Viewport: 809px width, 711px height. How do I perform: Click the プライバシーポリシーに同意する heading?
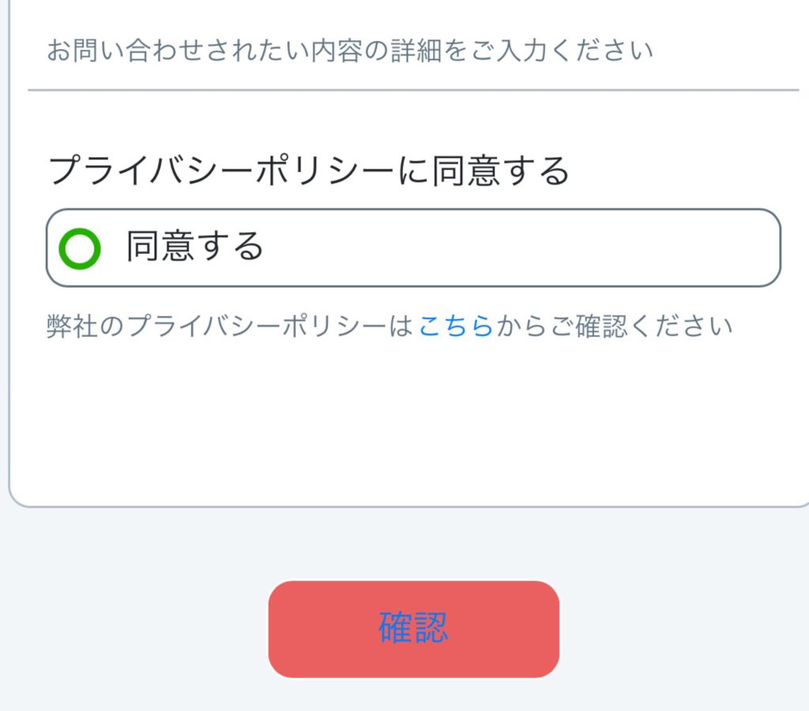(x=308, y=171)
